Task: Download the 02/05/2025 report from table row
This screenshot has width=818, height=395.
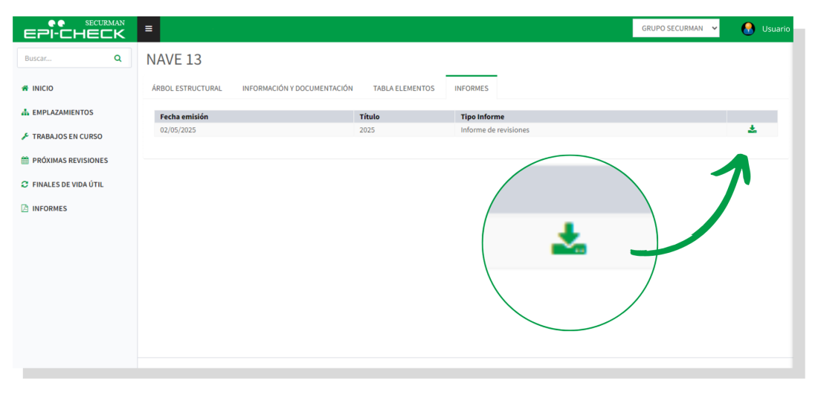Action: click(x=752, y=129)
